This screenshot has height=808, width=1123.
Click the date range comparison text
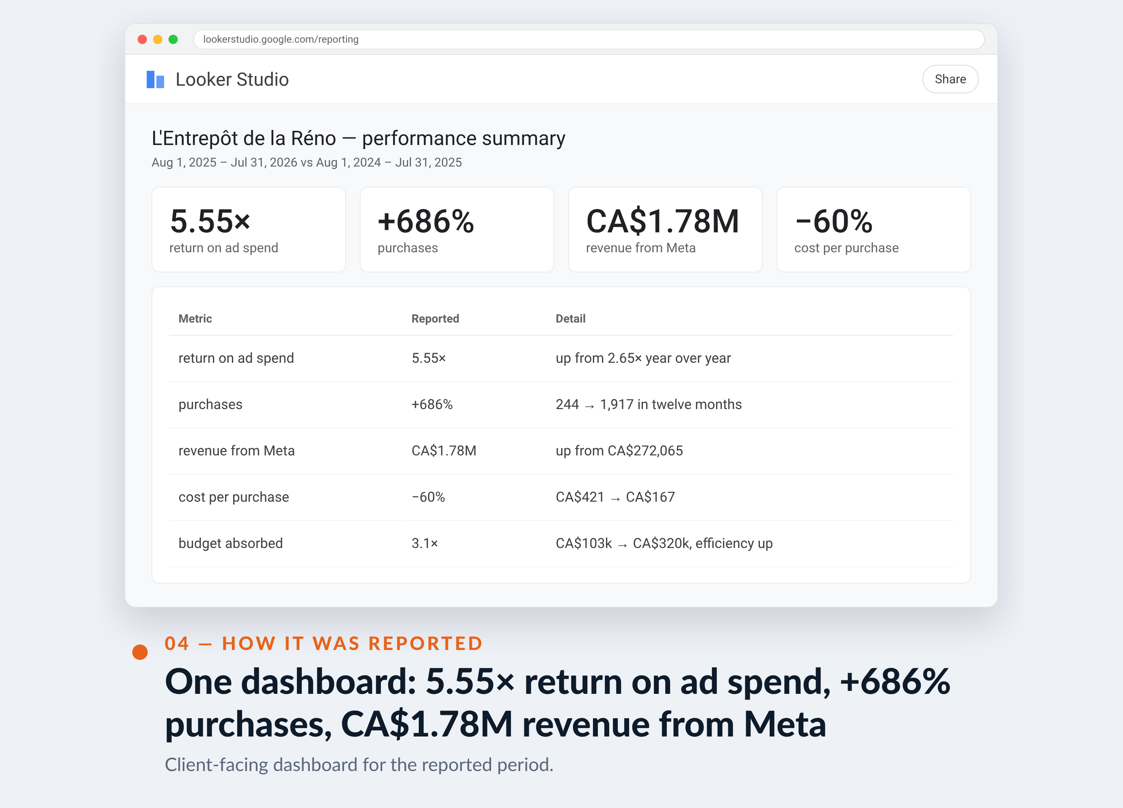click(307, 162)
